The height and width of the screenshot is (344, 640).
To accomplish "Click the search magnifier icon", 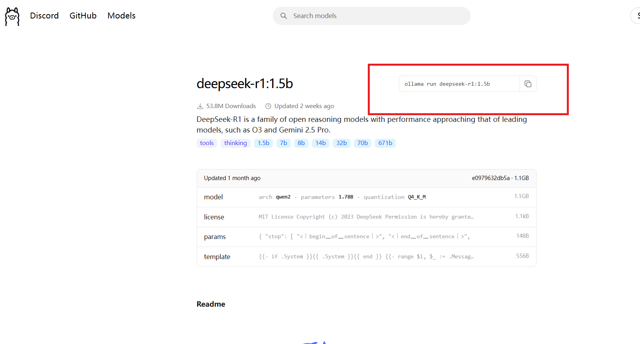I will (x=284, y=16).
